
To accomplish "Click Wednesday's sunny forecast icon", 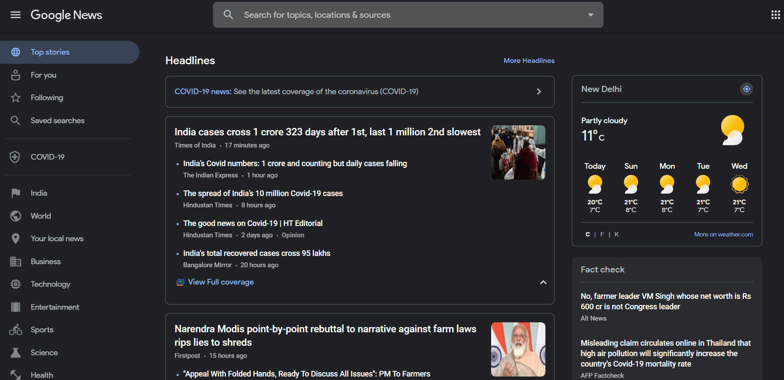I will pyautogui.click(x=739, y=184).
